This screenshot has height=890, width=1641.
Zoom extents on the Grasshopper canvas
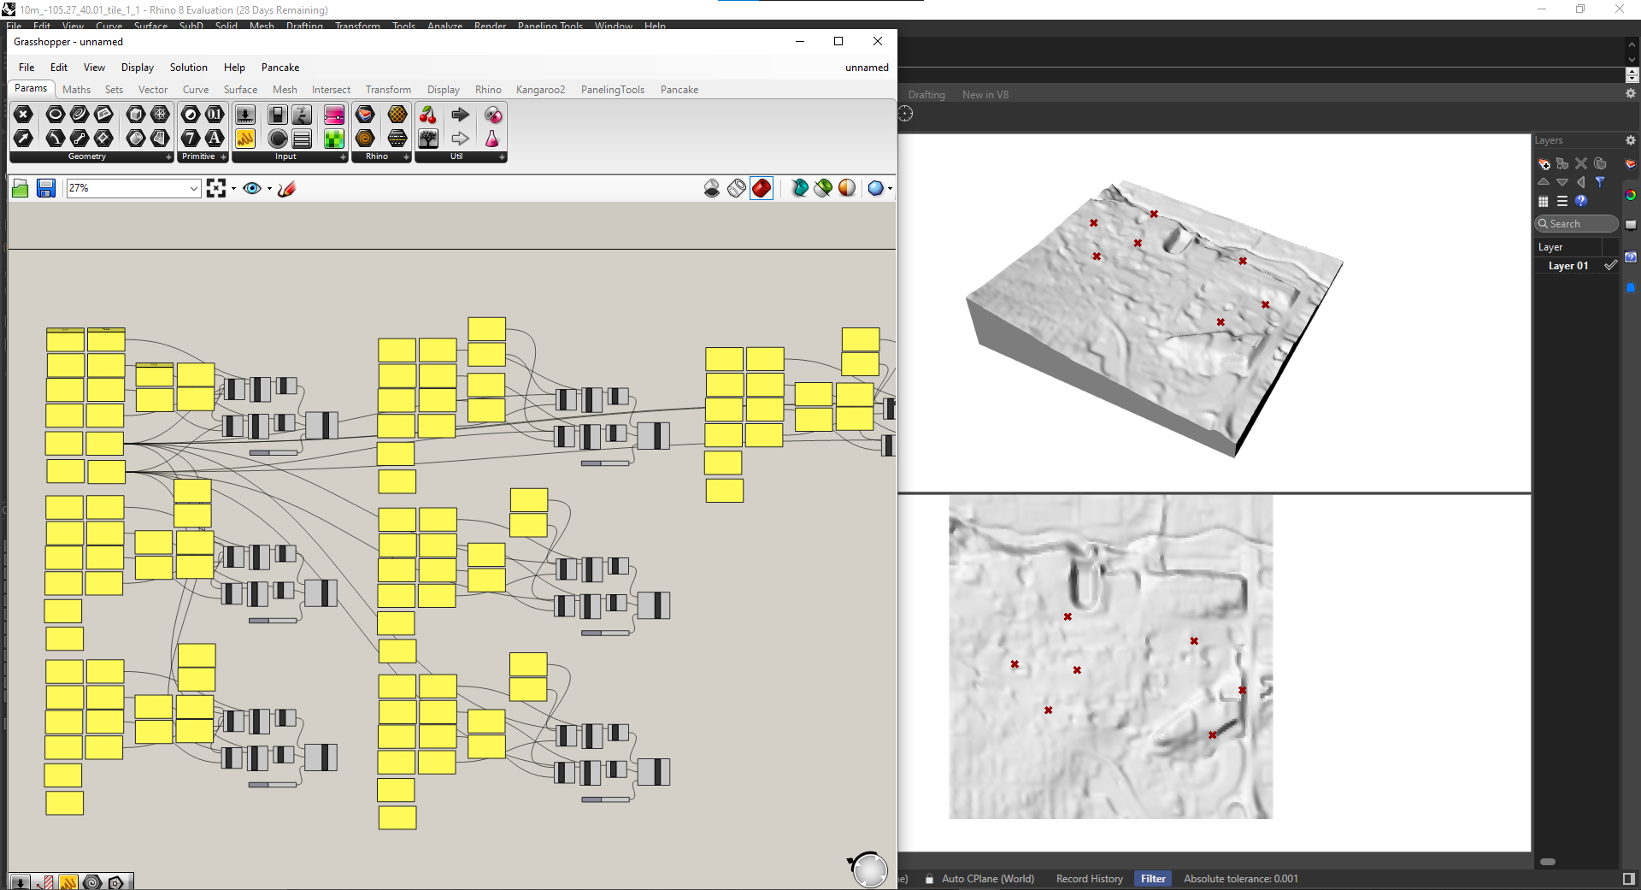pos(216,188)
